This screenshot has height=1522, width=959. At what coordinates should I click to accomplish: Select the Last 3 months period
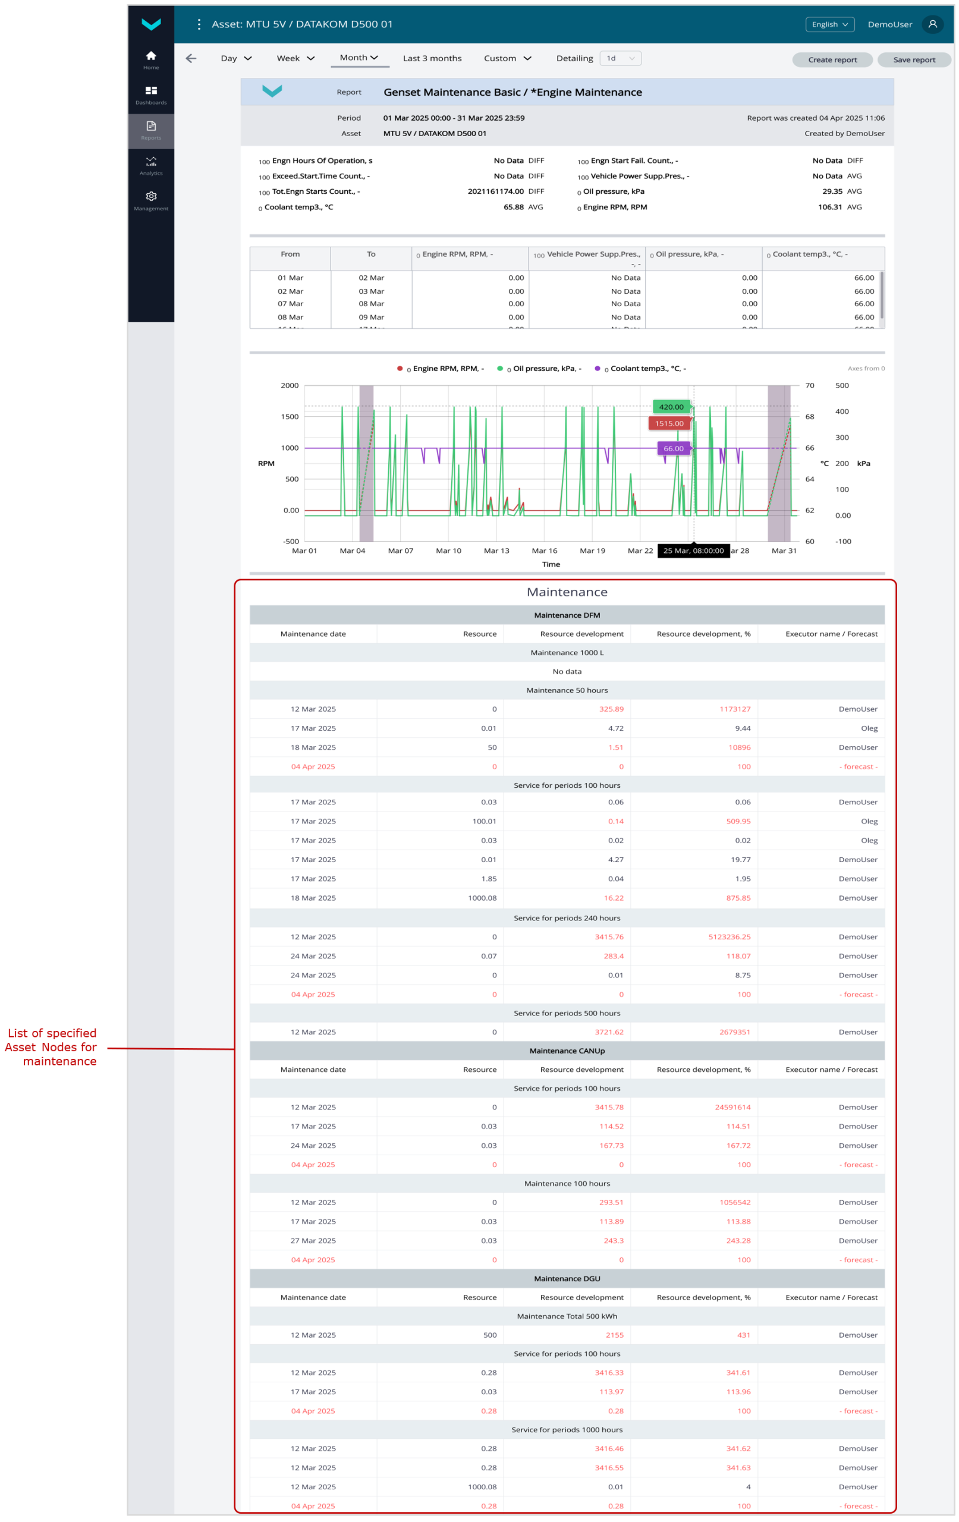[x=432, y=58]
